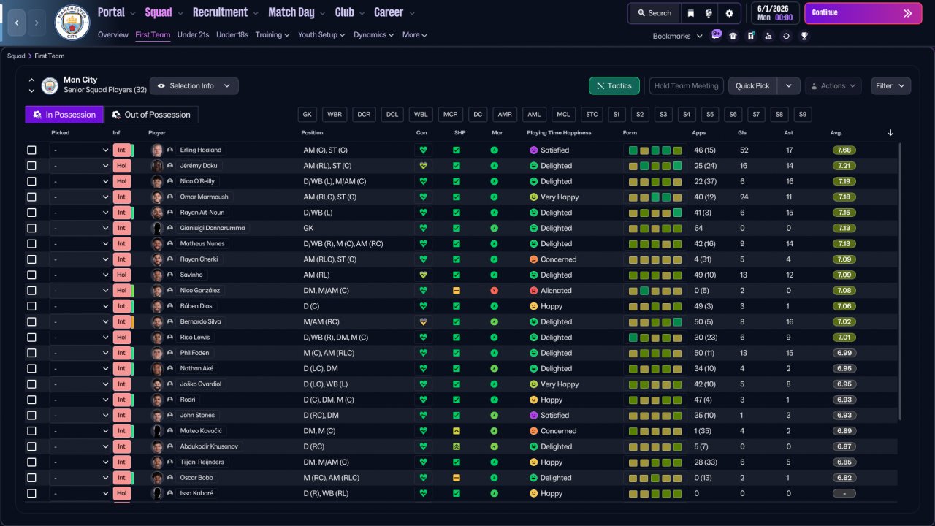Screen dimensions: 935x526
Task: Open the bookmark flag icon next to Search
Action: pyautogui.click(x=690, y=13)
